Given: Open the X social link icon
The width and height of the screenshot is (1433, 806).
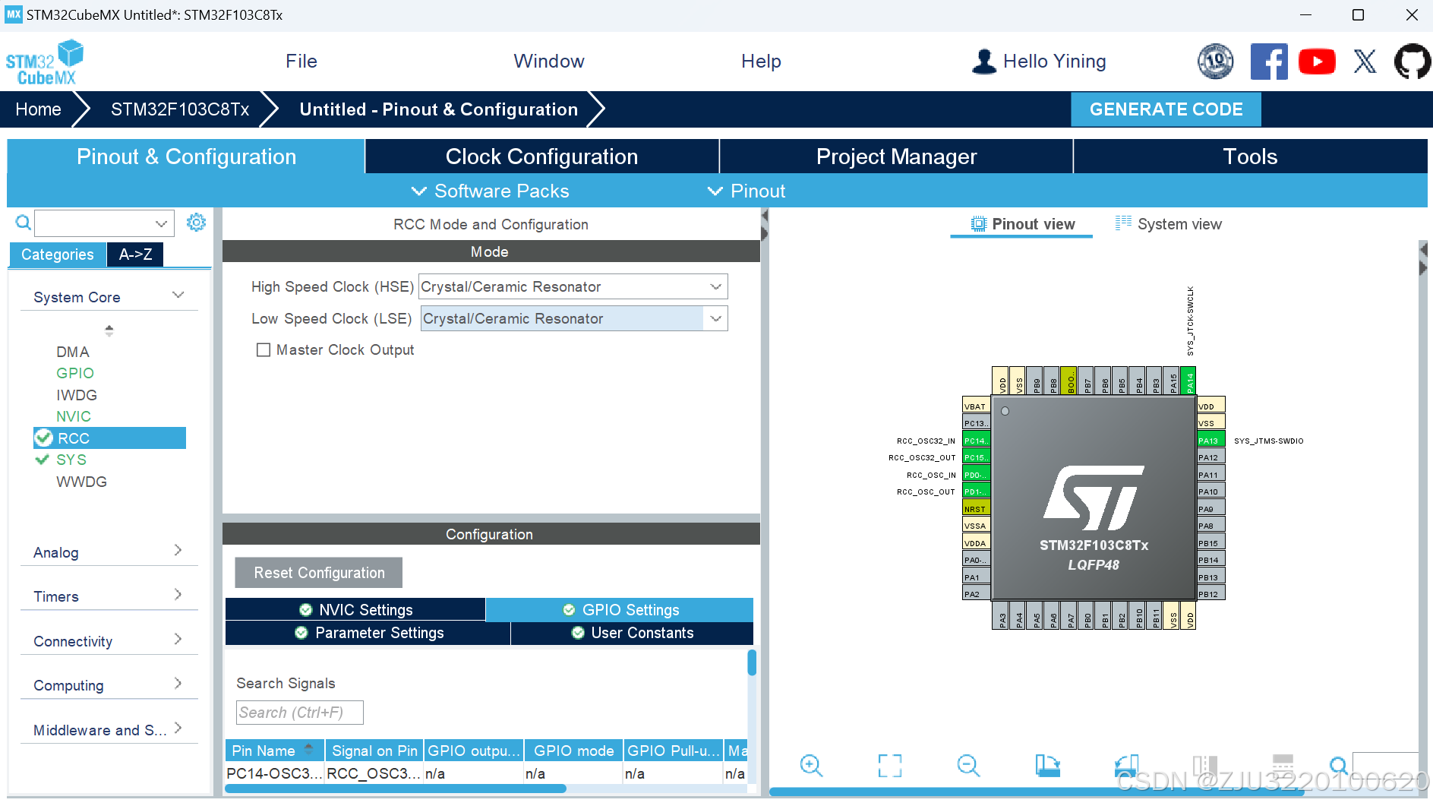Looking at the screenshot, I should coord(1365,62).
